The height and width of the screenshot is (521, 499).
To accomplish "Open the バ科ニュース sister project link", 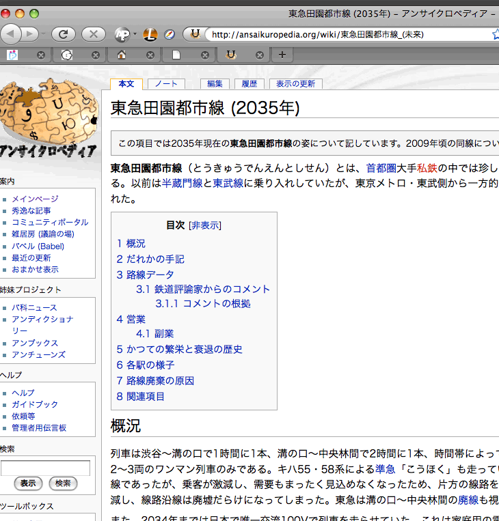I will pyautogui.click(x=35, y=308).
